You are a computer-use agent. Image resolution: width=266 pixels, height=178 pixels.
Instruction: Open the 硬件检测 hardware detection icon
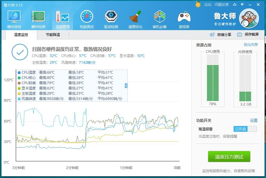pos(38,17)
